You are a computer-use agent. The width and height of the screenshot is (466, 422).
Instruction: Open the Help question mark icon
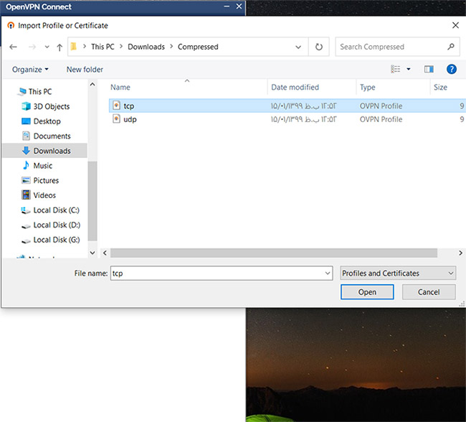pos(451,70)
